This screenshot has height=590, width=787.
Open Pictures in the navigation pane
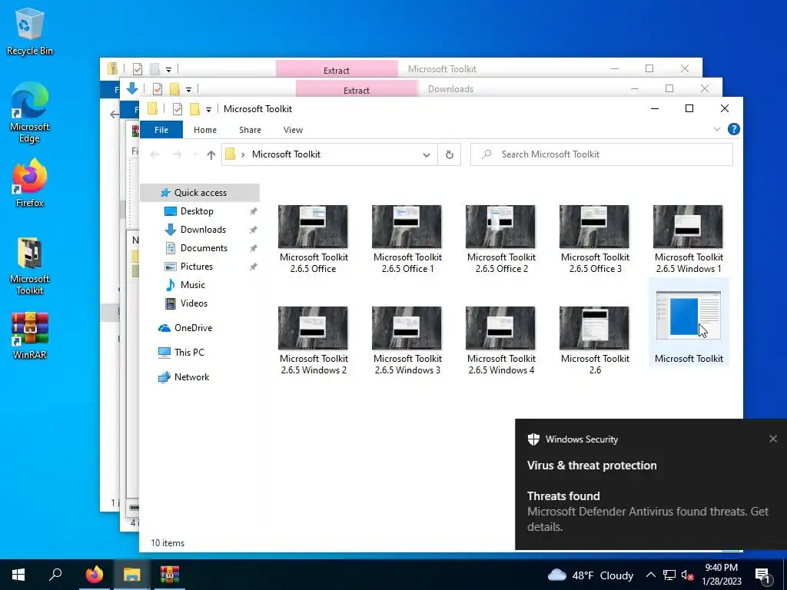[x=196, y=267]
